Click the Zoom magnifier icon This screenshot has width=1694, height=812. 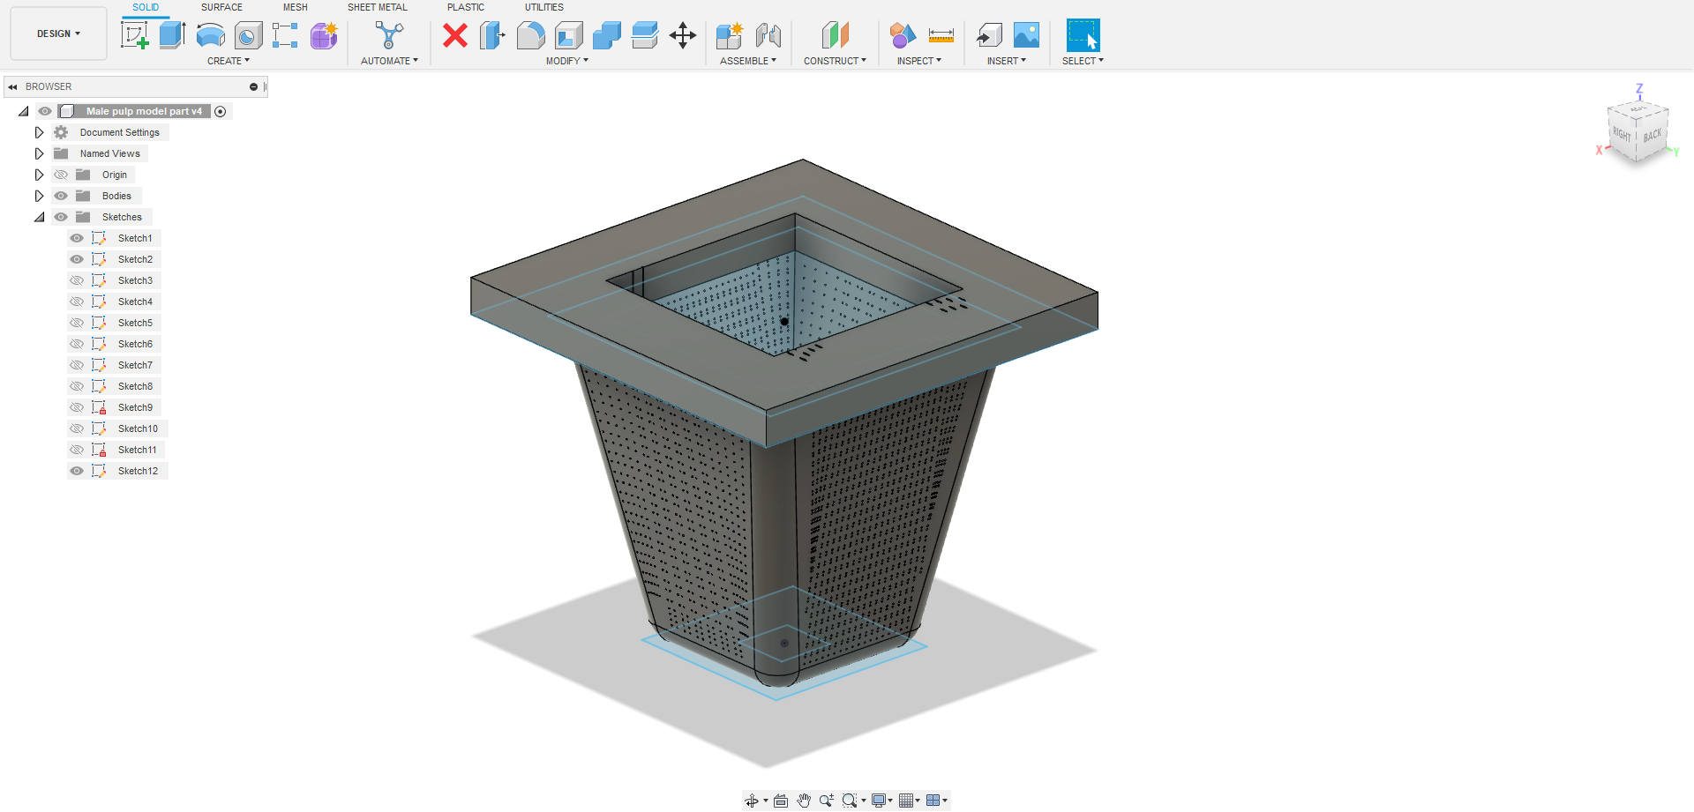coord(826,801)
